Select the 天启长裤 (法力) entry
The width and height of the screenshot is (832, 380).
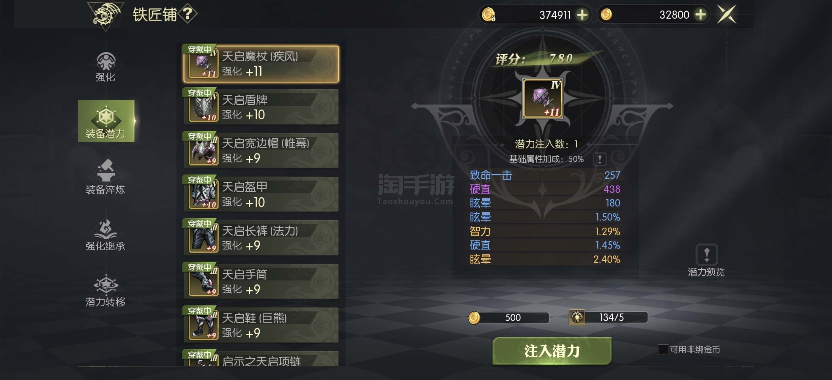(261, 238)
